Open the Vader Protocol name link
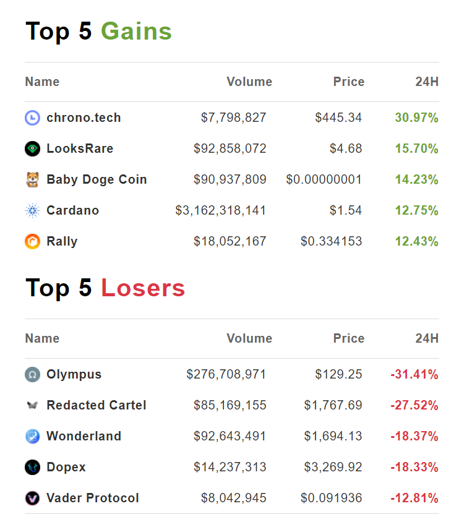464x514 pixels. pyautogui.click(x=93, y=498)
